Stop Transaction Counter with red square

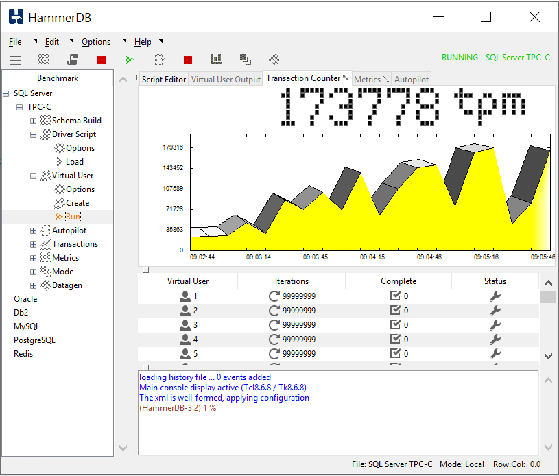pyautogui.click(x=188, y=60)
